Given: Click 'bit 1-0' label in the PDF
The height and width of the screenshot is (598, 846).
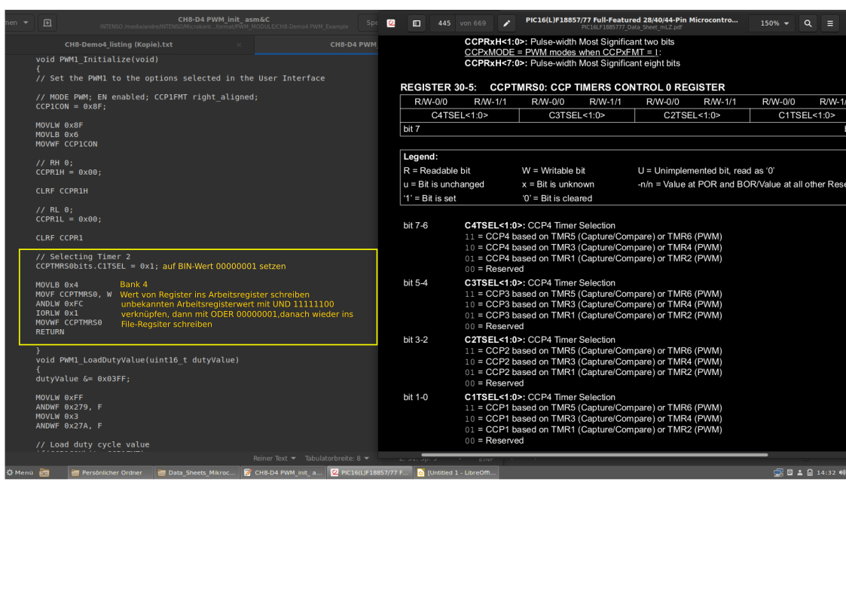Looking at the screenshot, I should (x=415, y=397).
